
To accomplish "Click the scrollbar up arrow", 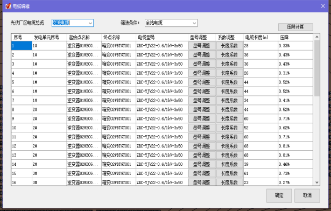I will tap(316, 37).
